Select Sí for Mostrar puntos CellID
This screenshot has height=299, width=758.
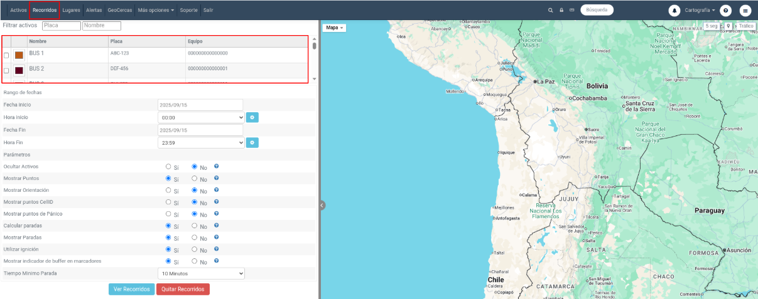pos(168,202)
